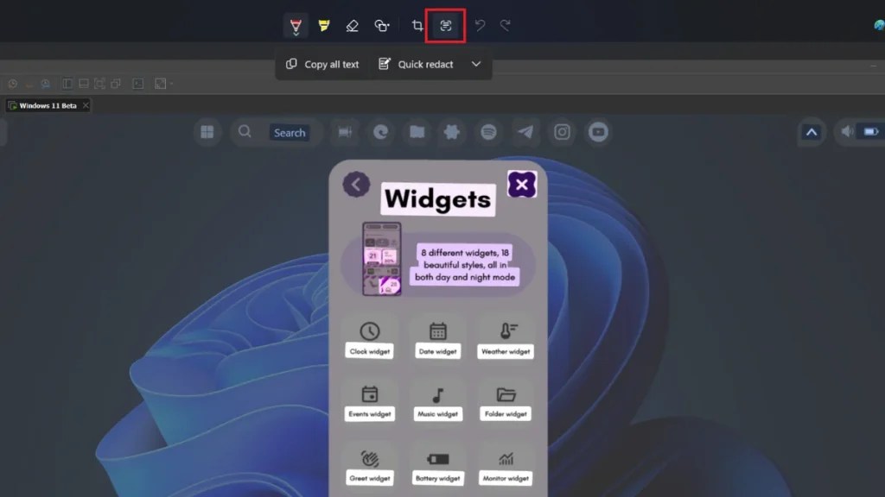This screenshot has width=885, height=497.
Task: Click the Copy all text button
Action: (x=321, y=64)
